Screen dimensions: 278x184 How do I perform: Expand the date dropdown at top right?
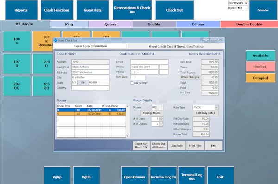pyautogui.click(x=246, y=3)
